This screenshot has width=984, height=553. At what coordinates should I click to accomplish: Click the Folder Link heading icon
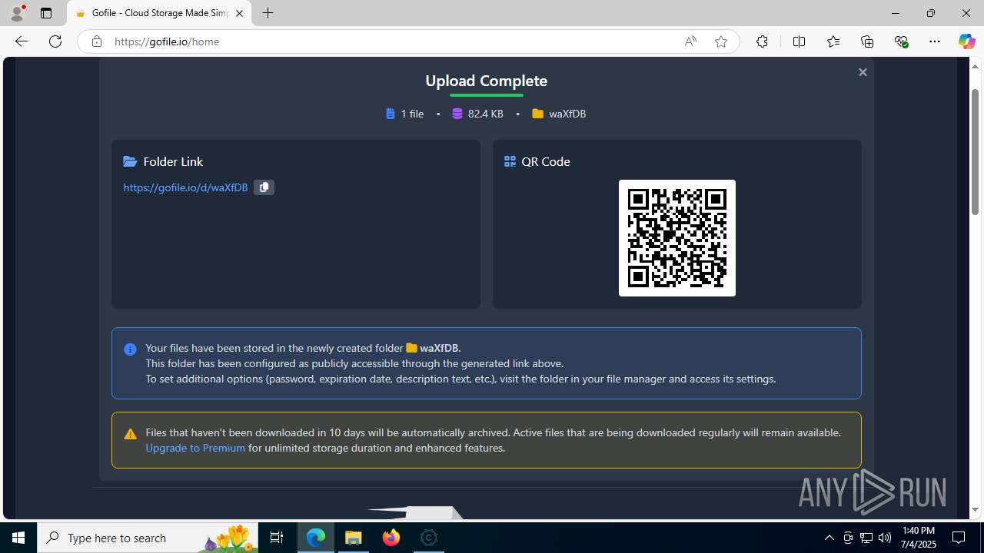[x=130, y=161]
